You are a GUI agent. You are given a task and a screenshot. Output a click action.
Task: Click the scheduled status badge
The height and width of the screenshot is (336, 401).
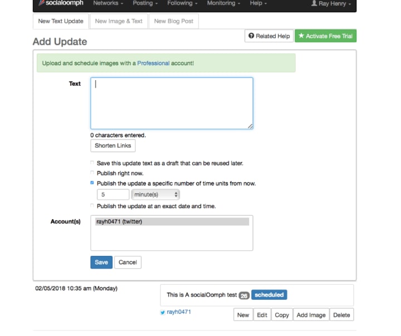point(269,295)
